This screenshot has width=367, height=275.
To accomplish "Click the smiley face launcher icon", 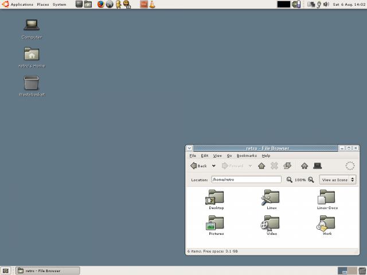I will [127, 4].
